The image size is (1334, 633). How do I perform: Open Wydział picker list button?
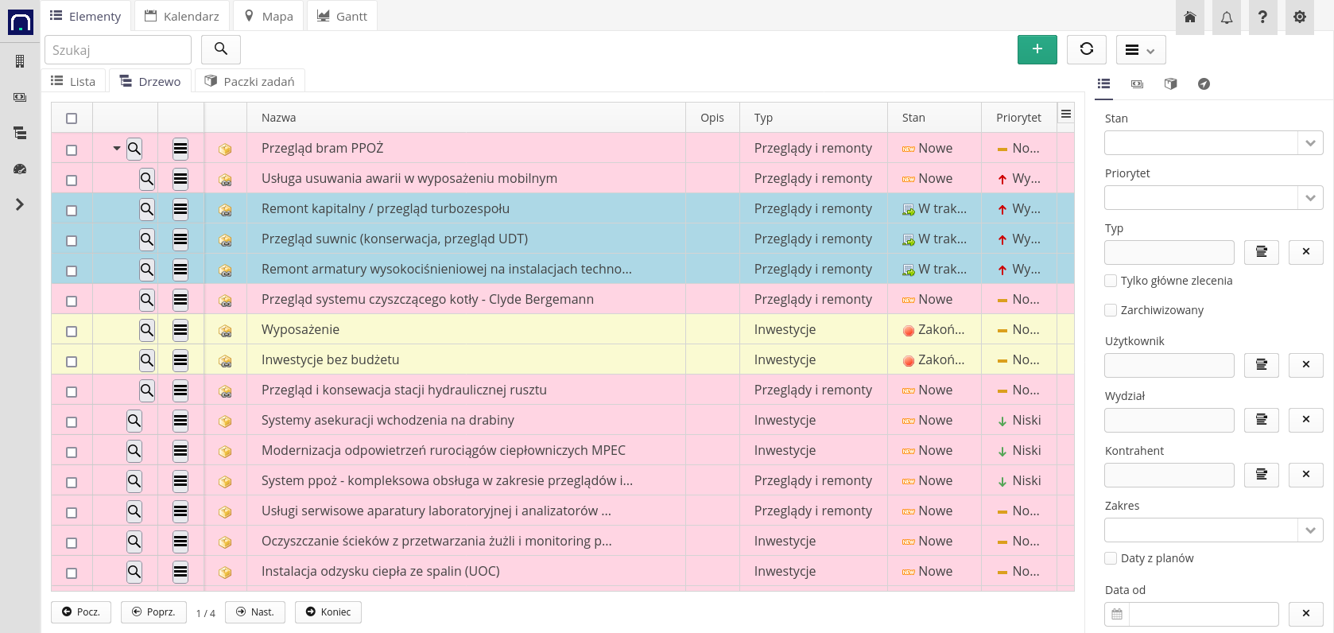point(1262,420)
